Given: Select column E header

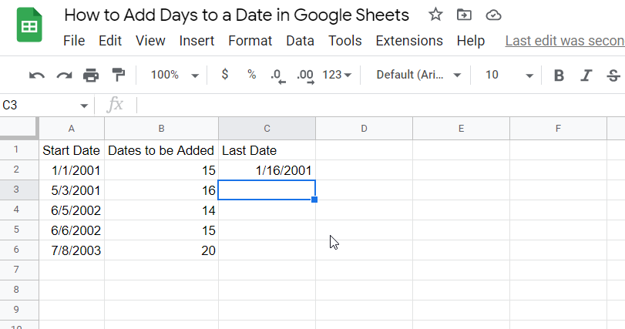Looking at the screenshot, I should (461, 128).
